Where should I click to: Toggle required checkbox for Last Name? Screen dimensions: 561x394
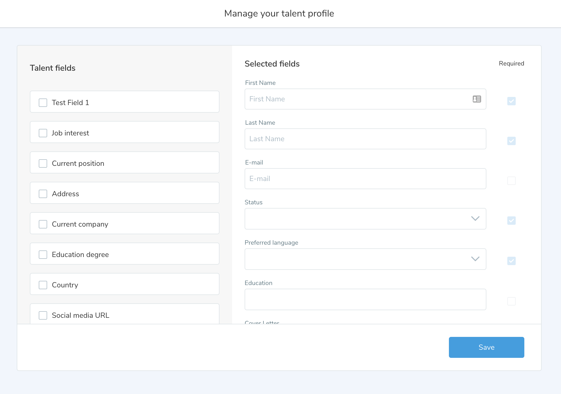pos(511,141)
